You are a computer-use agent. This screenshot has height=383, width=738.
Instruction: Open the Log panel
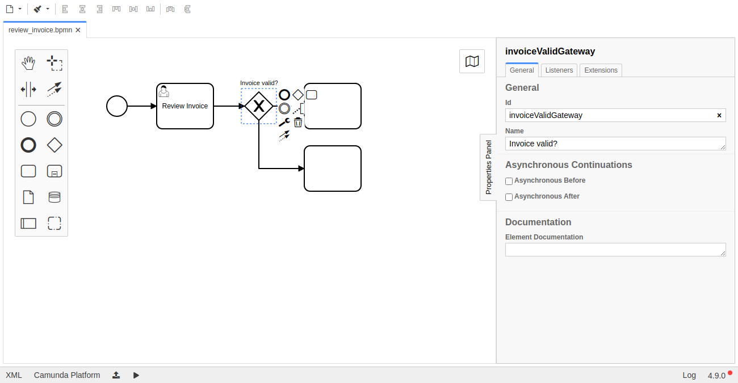pyautogui.click(x=689, y=375)
